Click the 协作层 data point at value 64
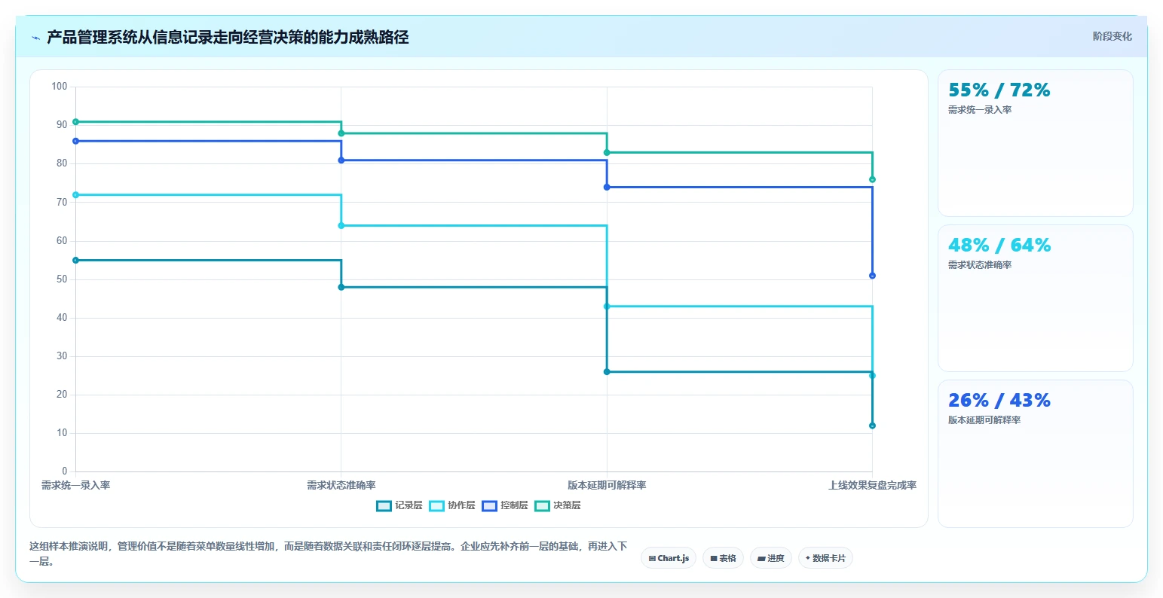This screenshot has height=598, width=1163. point(341,226)
